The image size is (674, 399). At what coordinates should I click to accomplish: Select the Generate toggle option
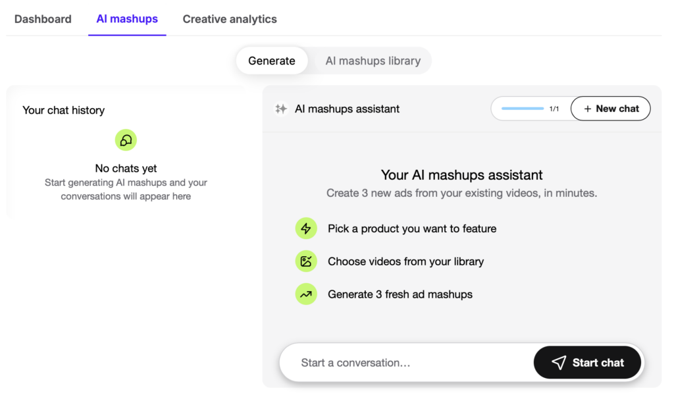(x=271, y=61)
